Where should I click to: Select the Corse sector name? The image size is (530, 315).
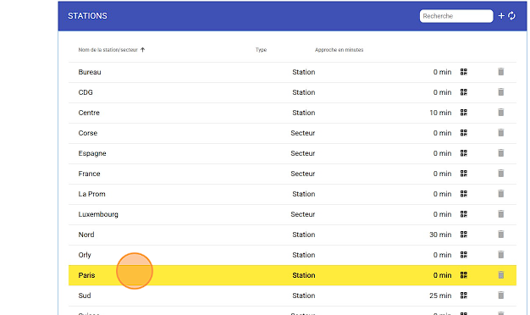click(x=88, y=133)
